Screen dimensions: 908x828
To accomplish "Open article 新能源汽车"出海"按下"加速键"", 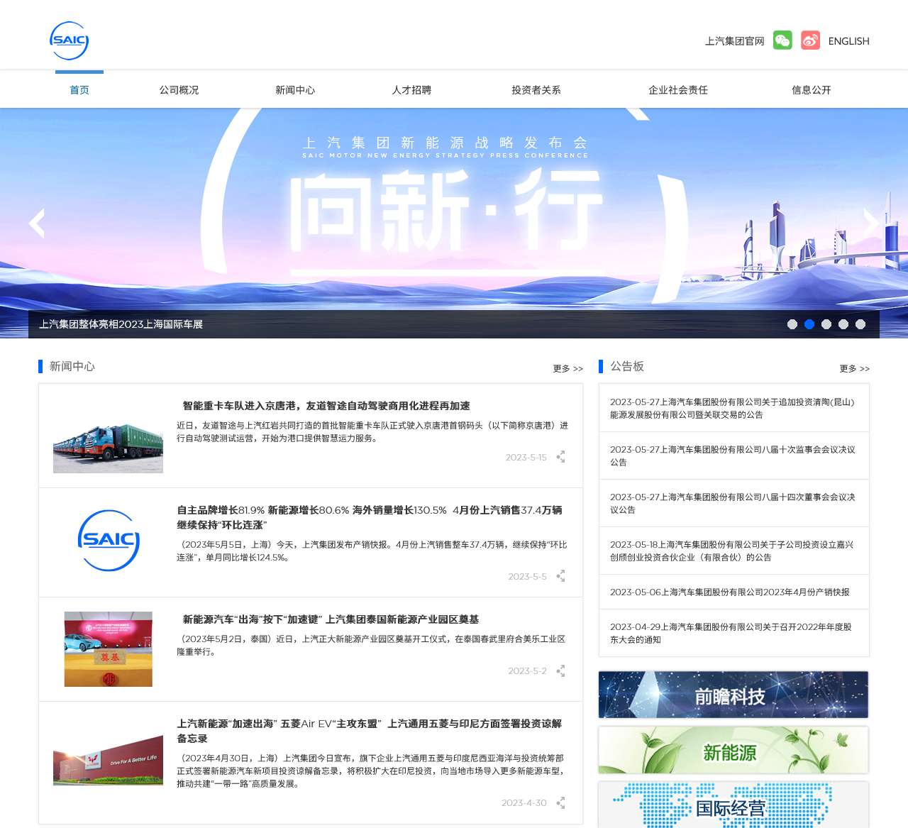I will pos(331,619).
